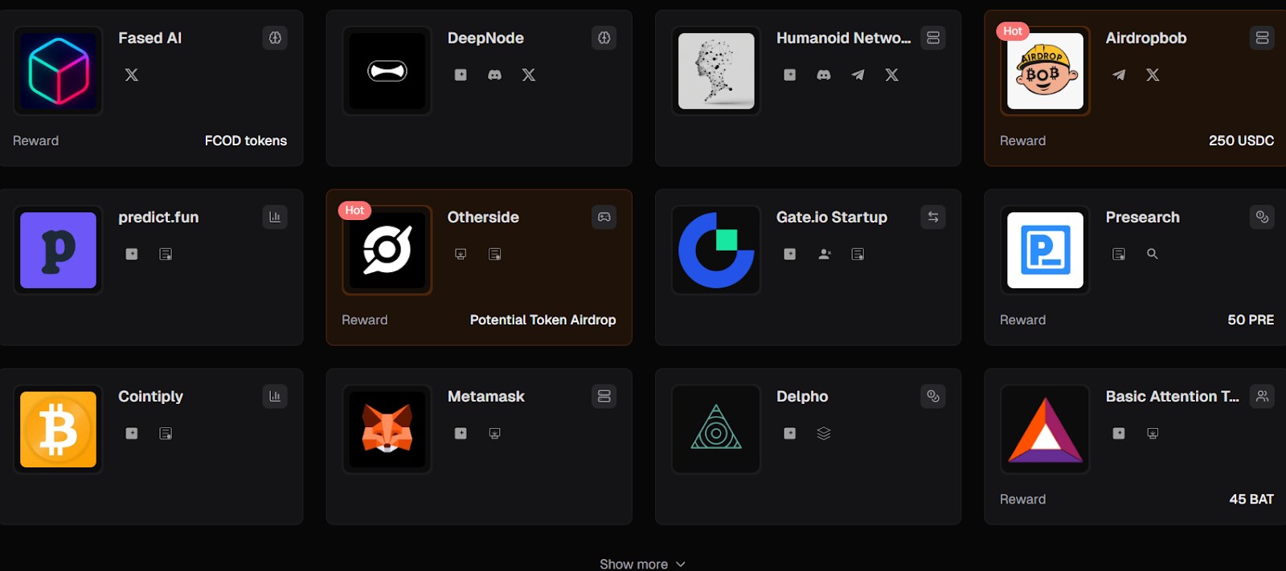The width and height of the screenshot is (1286, 571).
Task: Click the server category icon on Airdropbob card
Action: click(1263, 38)
